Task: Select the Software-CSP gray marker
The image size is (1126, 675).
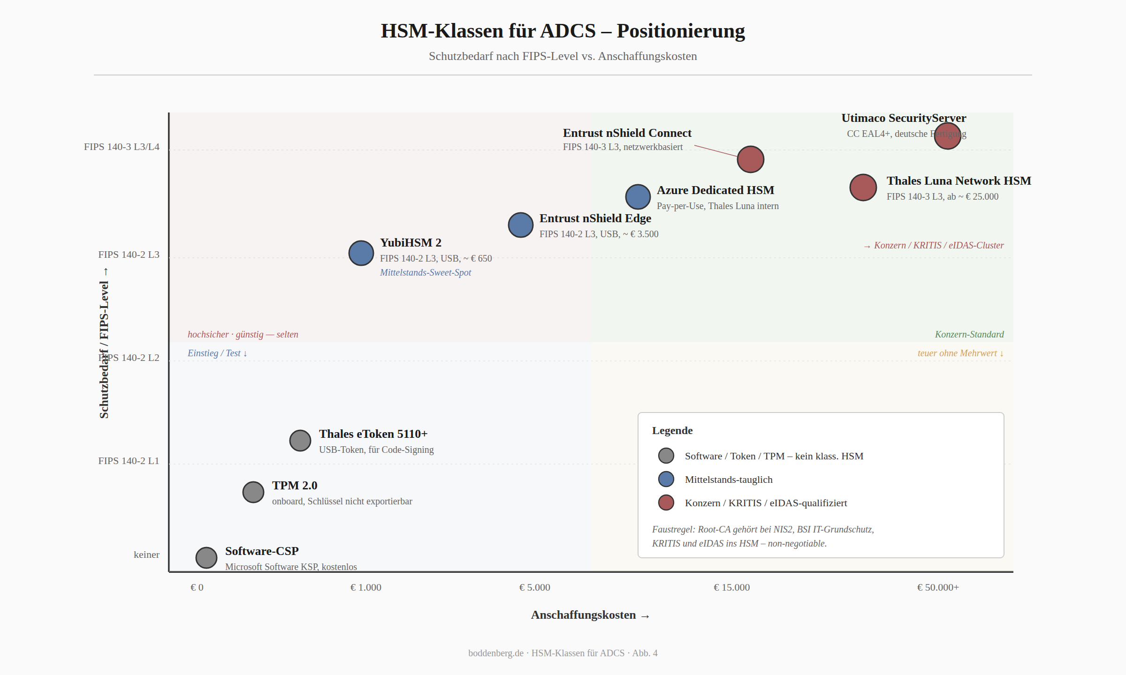Action: [206, 558]
